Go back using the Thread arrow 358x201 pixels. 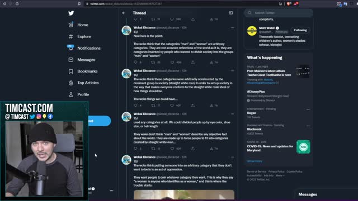124,13
